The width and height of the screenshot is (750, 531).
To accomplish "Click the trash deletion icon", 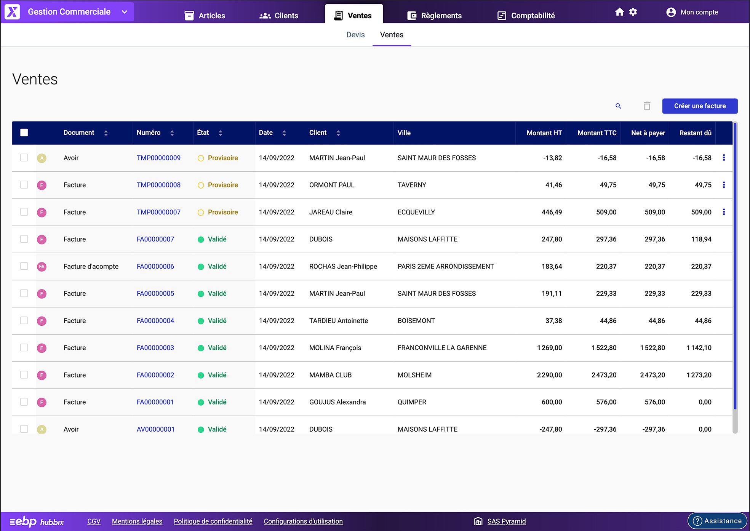I will pos(646,106).
